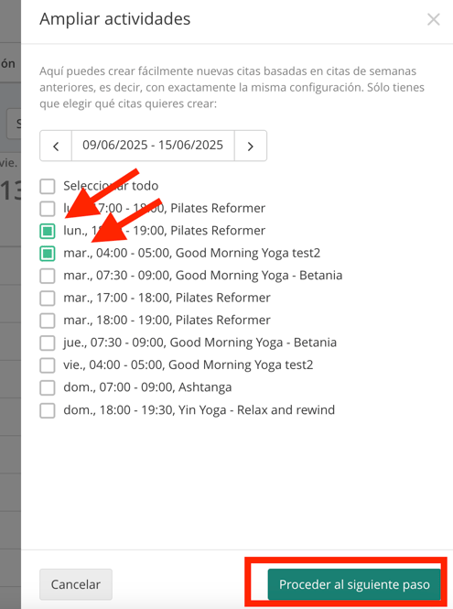
Task: Click the Yin Yoga - Relax and rewind label
Action: tap(256, 410)
